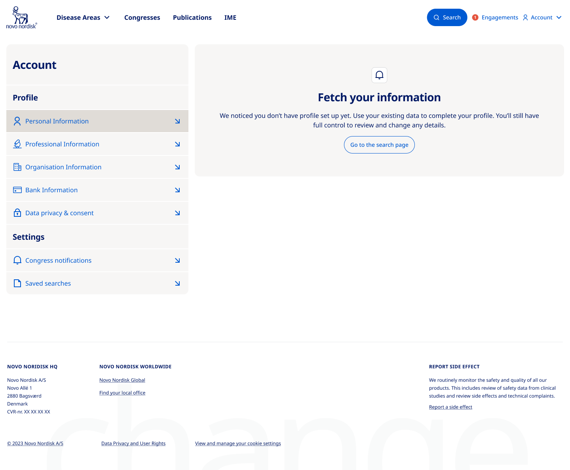570x470 pixels.
Task: Click the © 2023 Novo Nordisk A/S link
Action: point(35,443)
